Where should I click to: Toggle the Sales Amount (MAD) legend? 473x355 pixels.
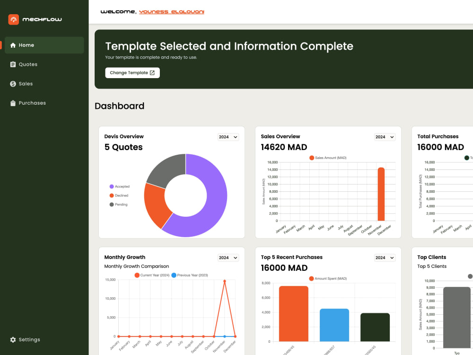[x=328, y=158]
